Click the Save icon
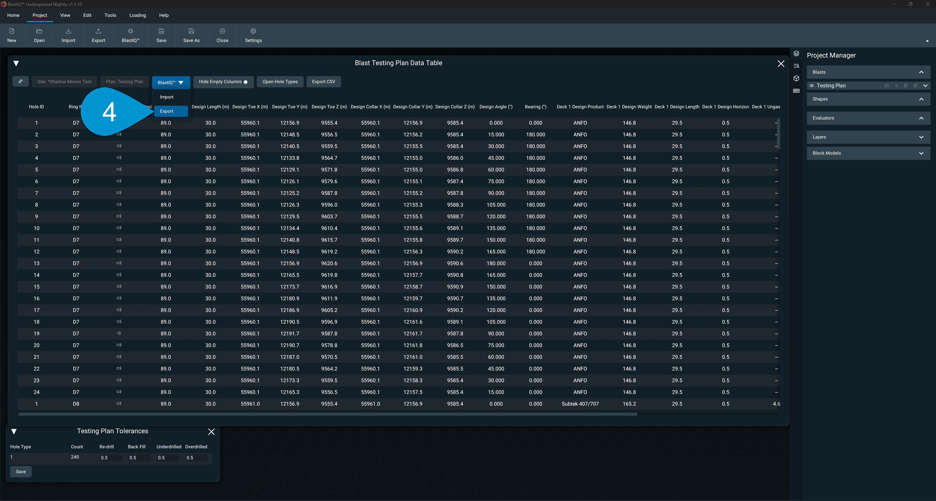The height and width of the screenshot is (501, 936). coord(161,31)
